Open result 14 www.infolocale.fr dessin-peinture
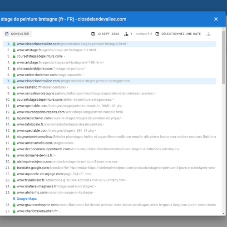The image size is (227, 227). click(59, 124)
